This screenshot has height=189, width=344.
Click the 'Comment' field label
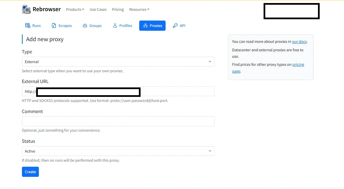(x=32, y=111)
